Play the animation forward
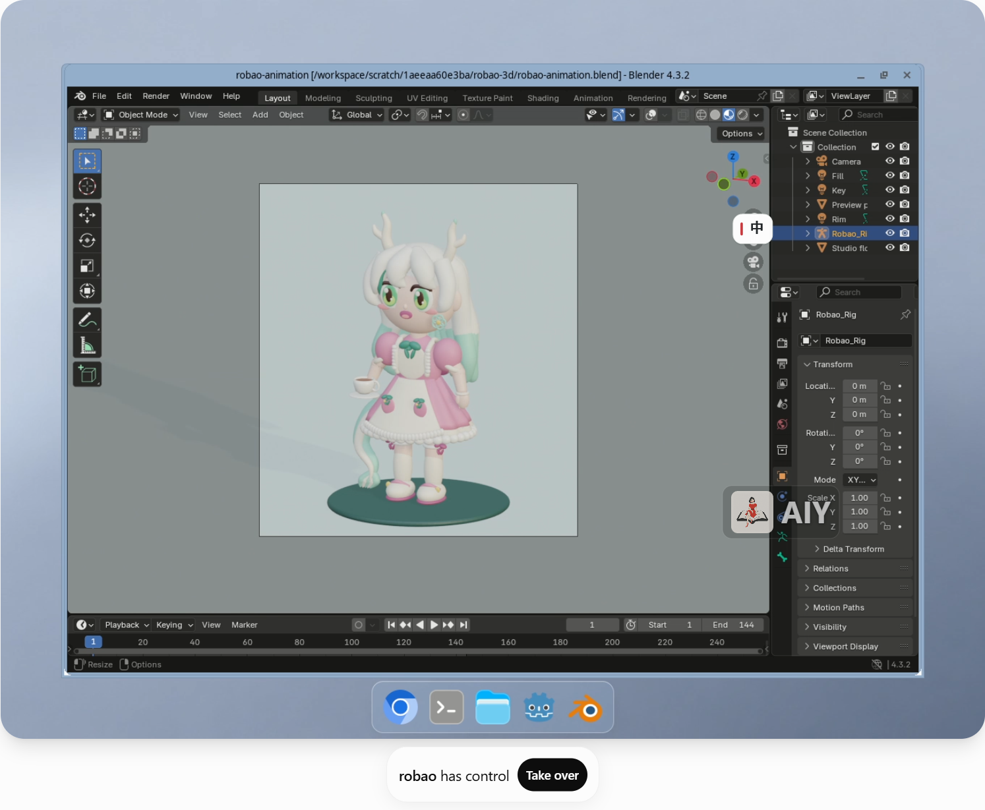 point(434,625)
